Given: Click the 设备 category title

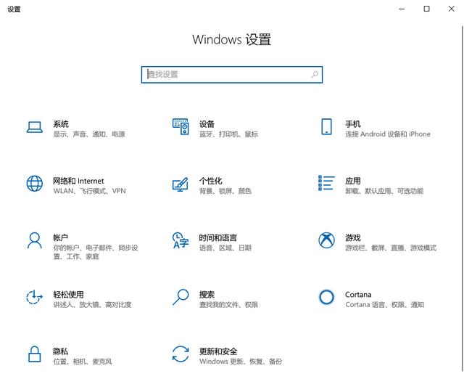Looking at the screenshot, I should 207,124.
